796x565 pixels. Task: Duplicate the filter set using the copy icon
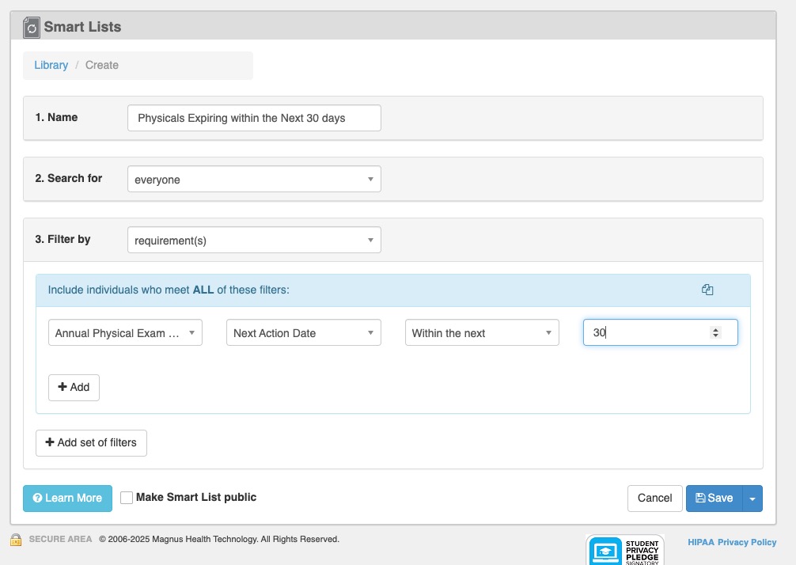pos(707,290)
